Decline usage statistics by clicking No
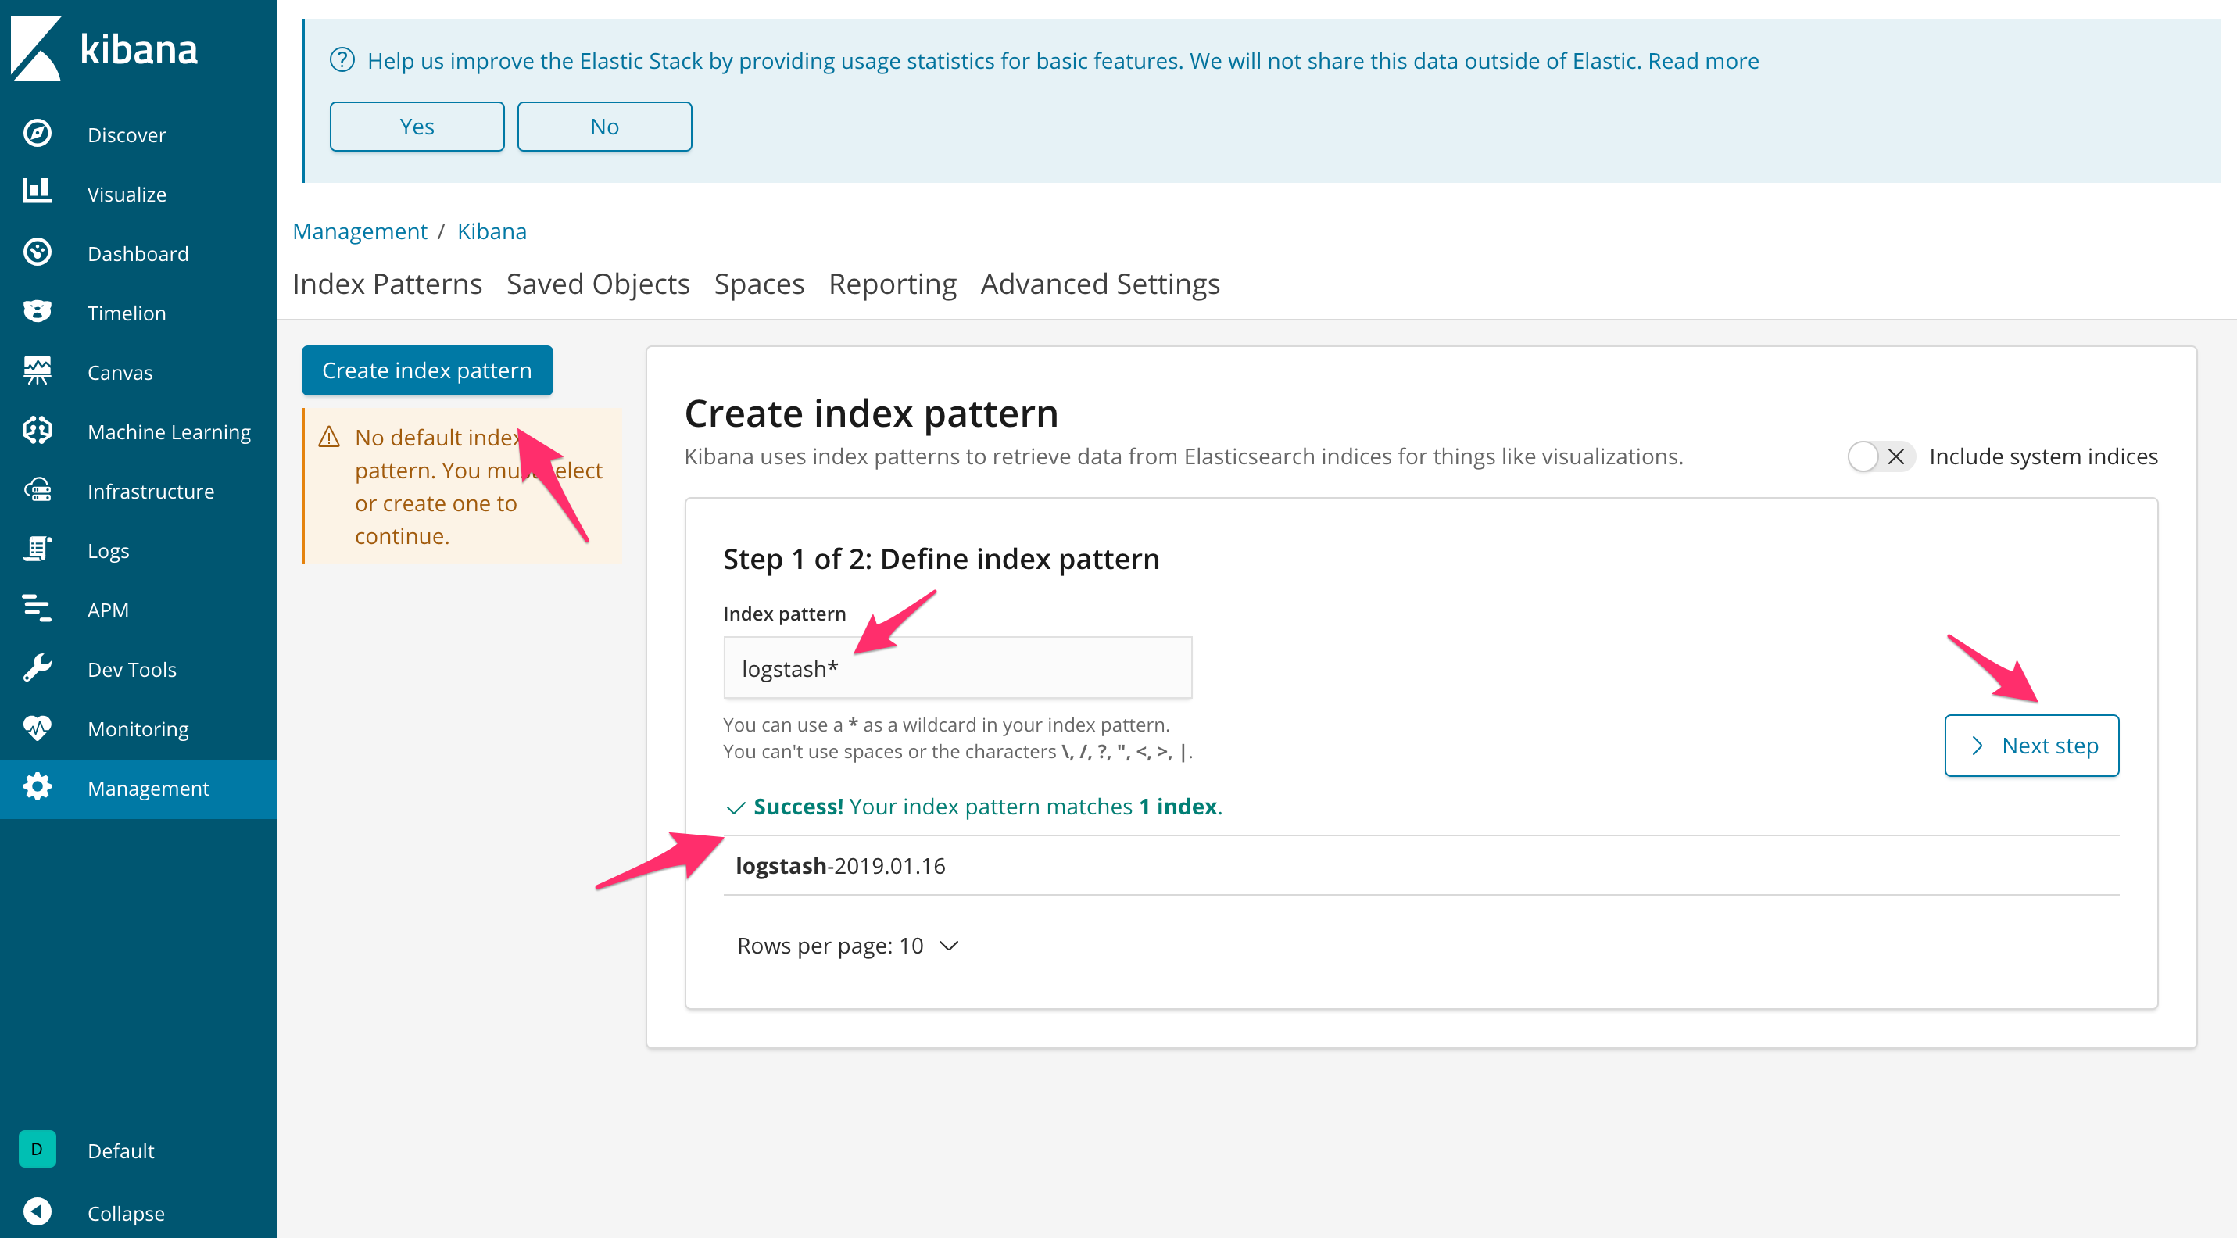Viewport: 2237px width, 1238px height. pyautogui.click(x=603, y=126)
